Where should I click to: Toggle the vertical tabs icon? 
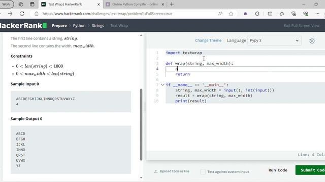pyautogui.click(x=32, y=4)
